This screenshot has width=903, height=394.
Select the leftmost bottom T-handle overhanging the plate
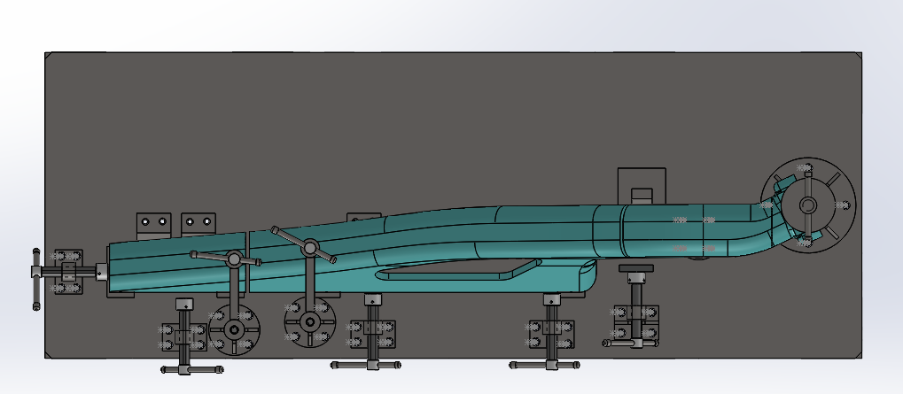coord(192,370)
